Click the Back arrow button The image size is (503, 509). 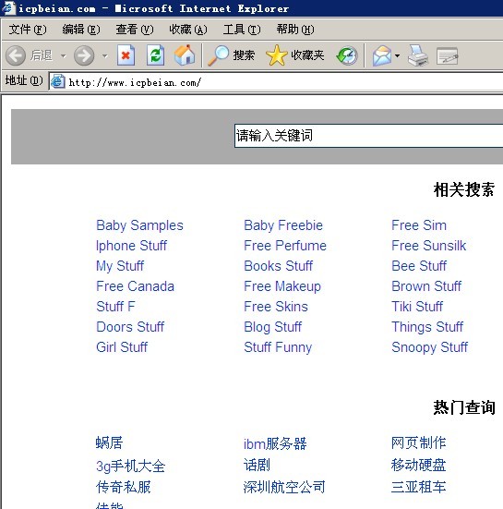(x=16, y=55)
